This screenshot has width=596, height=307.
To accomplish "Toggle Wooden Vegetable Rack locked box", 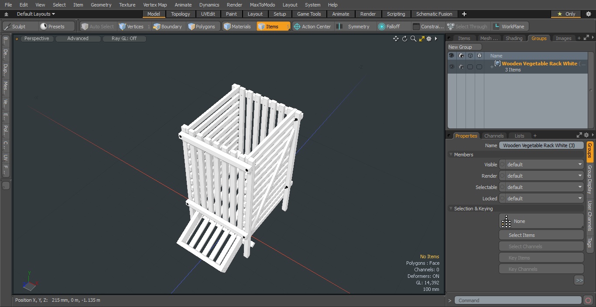I will coord(480,67).
